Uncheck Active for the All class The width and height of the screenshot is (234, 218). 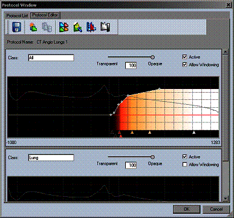184,57
